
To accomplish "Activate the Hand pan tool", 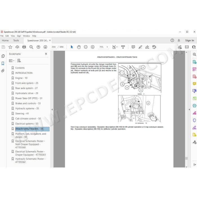I will coord(79,47).
